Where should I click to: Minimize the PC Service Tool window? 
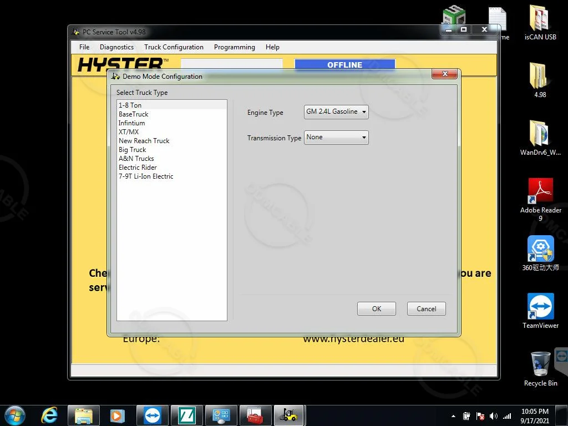[x=448, y=30]
